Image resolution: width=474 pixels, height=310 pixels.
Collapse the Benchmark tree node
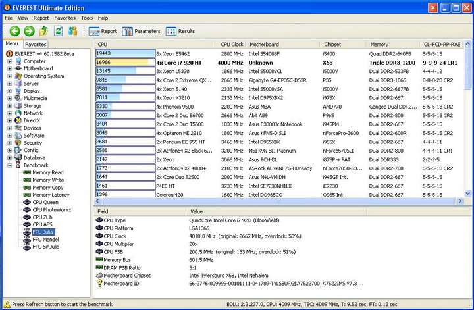pos(9,165)
